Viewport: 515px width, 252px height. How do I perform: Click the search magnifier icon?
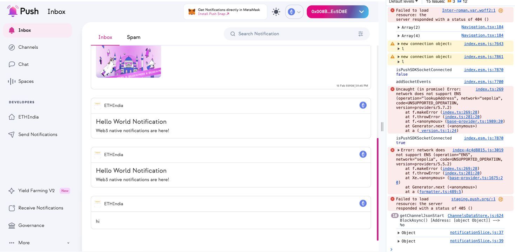point(233,34)
